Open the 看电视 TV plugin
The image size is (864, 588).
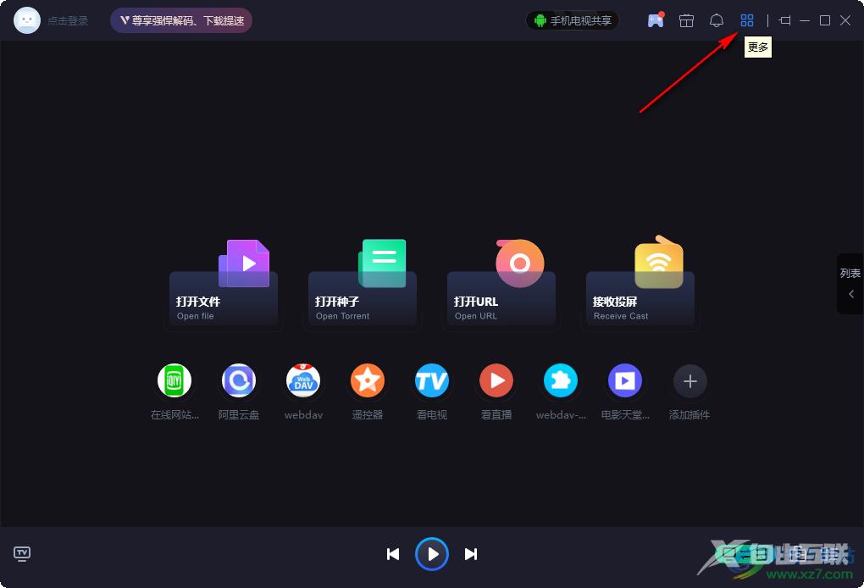tap(431, 380)
